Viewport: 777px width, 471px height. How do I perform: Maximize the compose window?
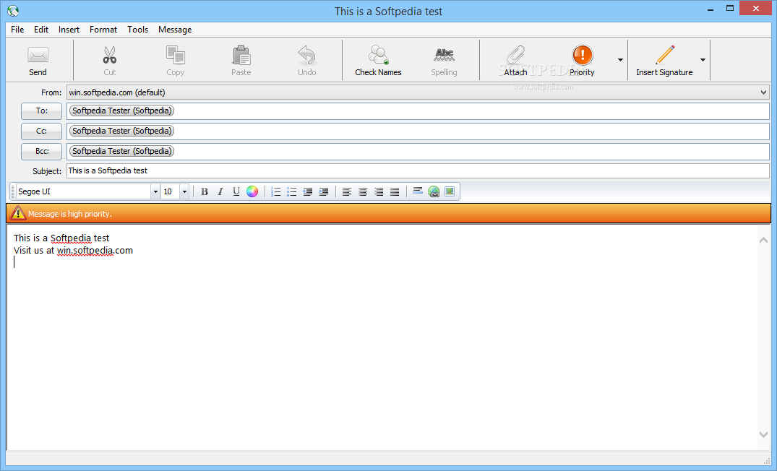click(x=730, y=9)
